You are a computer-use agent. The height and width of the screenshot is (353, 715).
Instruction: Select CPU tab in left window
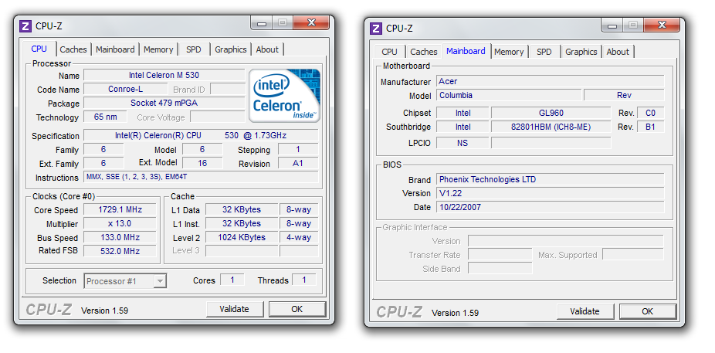point(39,49)
